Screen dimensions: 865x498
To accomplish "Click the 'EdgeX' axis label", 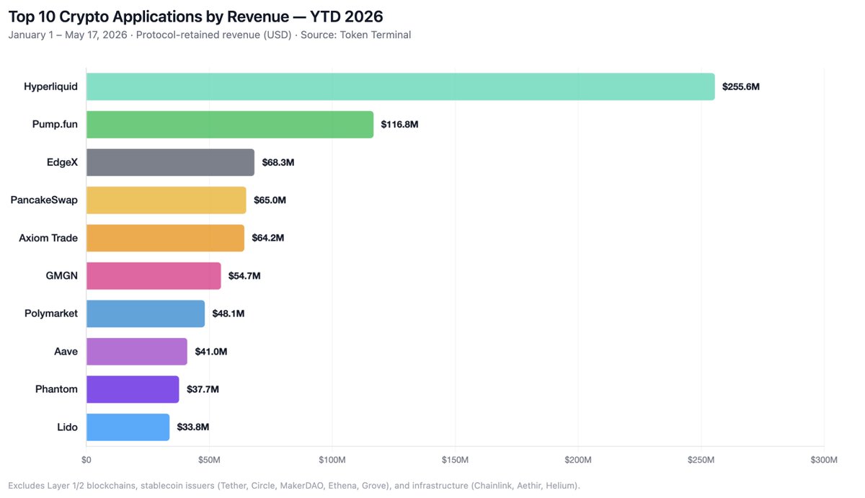I will (x=62, y=162).
